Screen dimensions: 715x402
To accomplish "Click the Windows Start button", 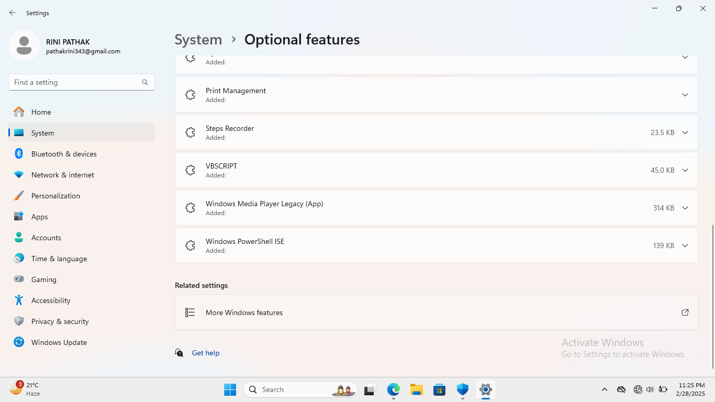I will click(230, 389).
